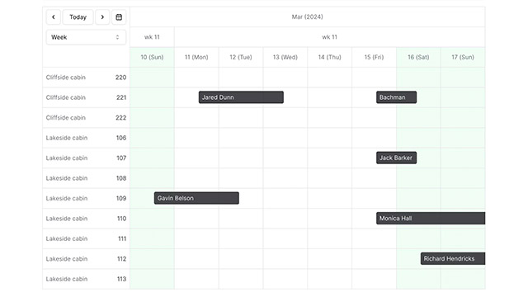Select the Bachman booking

coord(396,97)
